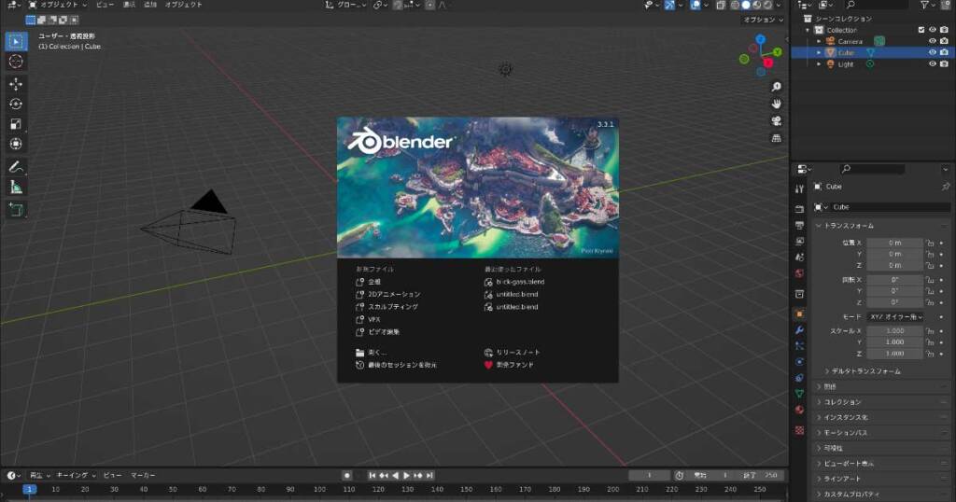Select the Measure ruler tool
This screenshot has height=502, width=956.
16,187
